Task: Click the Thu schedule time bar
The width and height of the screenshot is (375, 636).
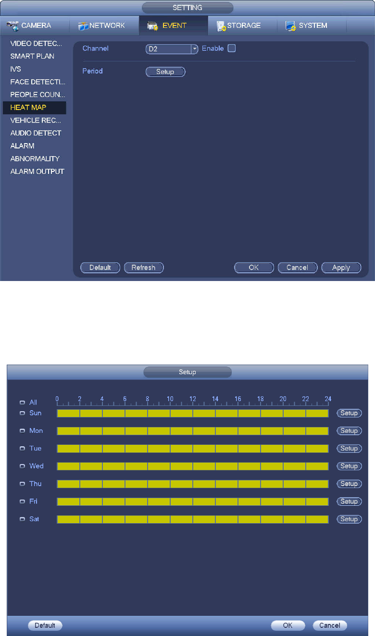Action: 193,484
